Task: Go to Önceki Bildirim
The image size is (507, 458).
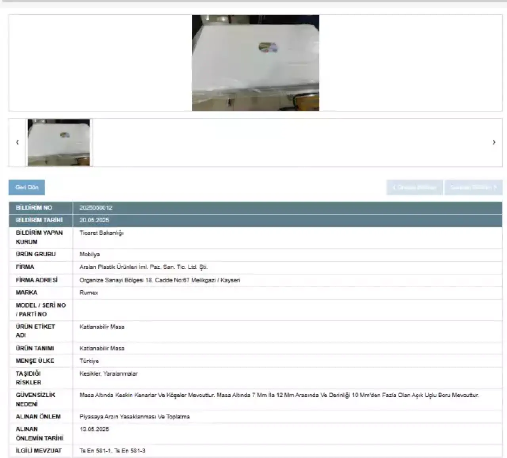Action: (414, 187)
